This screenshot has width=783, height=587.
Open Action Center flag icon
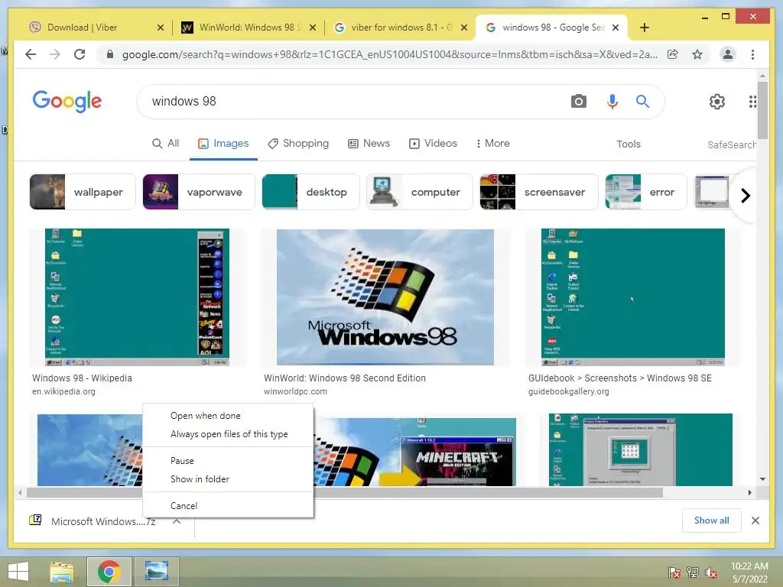674,572
